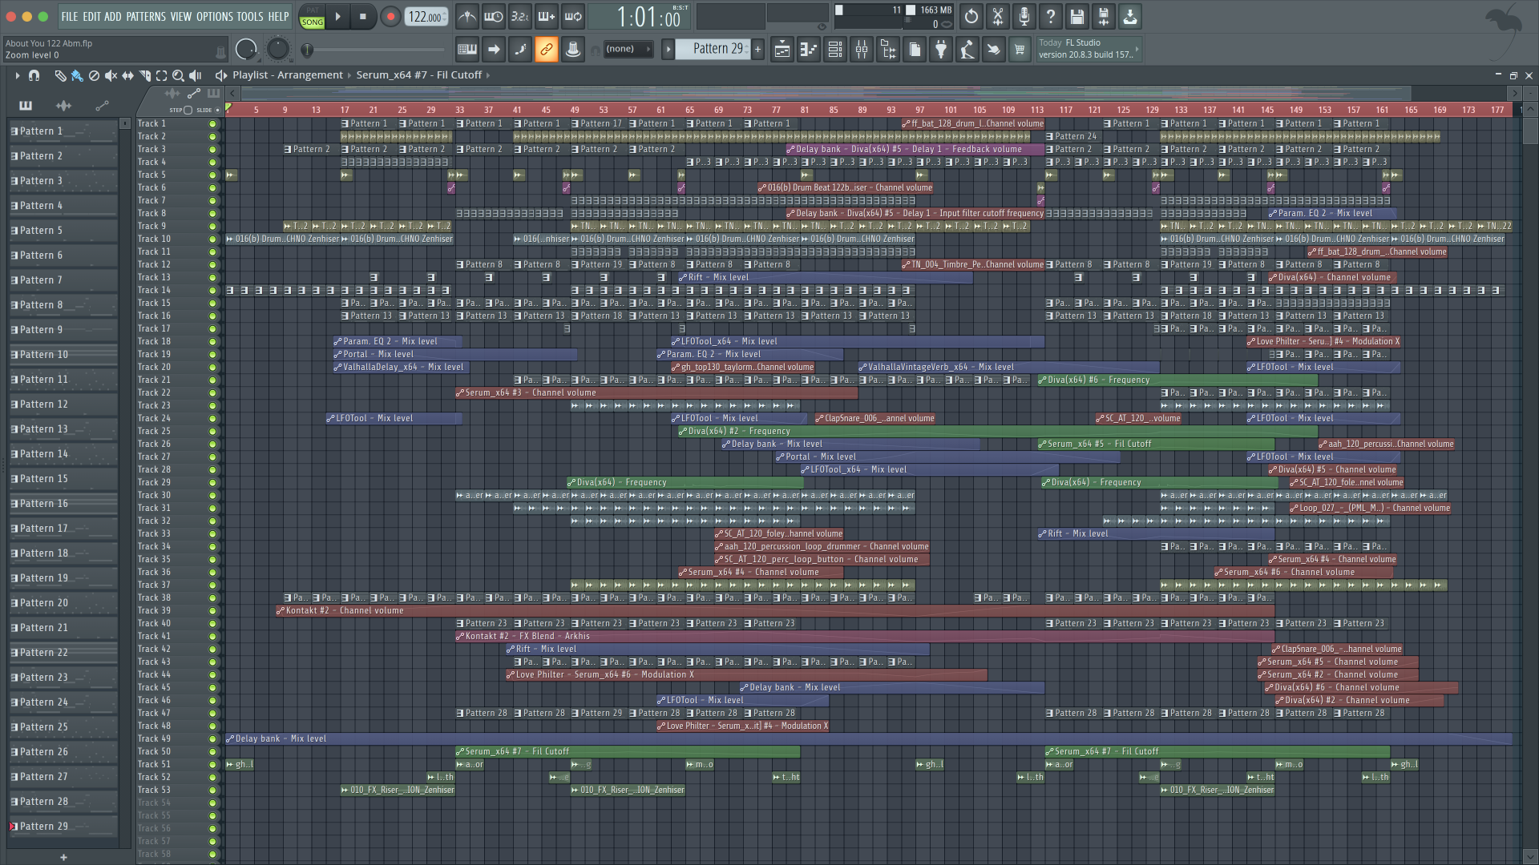Mute Track 24 with its green LED
Viewport: 1539px width, 865px height.
[x=212, y=419]
